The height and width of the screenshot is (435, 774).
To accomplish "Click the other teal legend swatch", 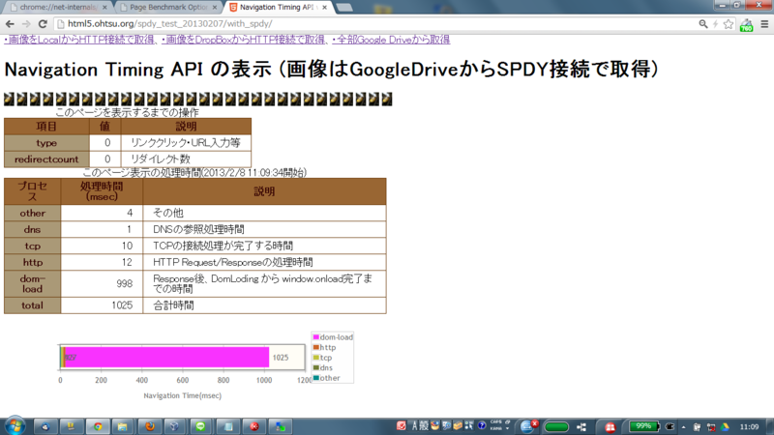I will (316, 378).
